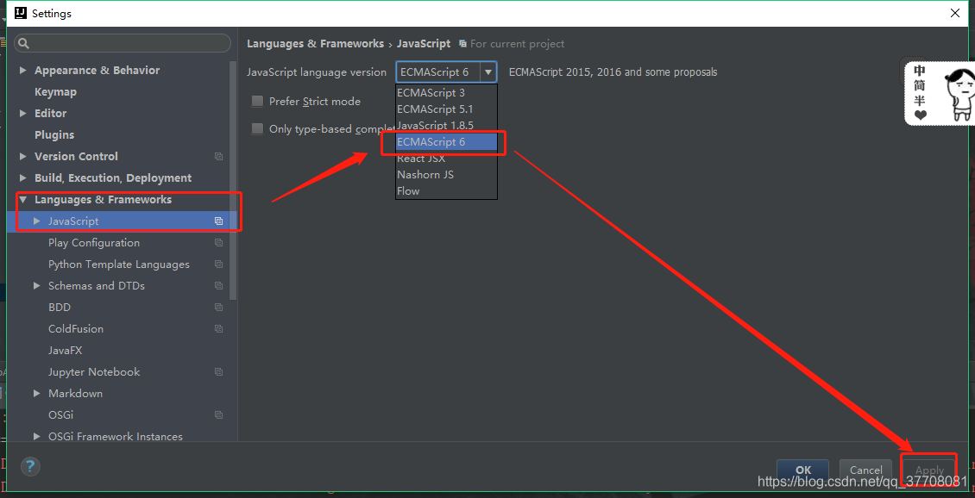Expand Build, Execution, Deployment arrow

coord(23,178)
